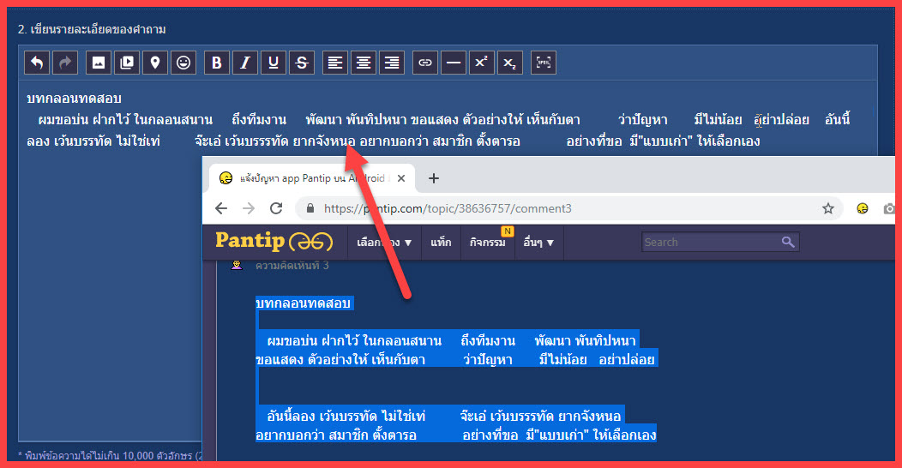The height and width of the screenshot is (468, 902).
Task: Align text left
Action: (x=334, y=63)
